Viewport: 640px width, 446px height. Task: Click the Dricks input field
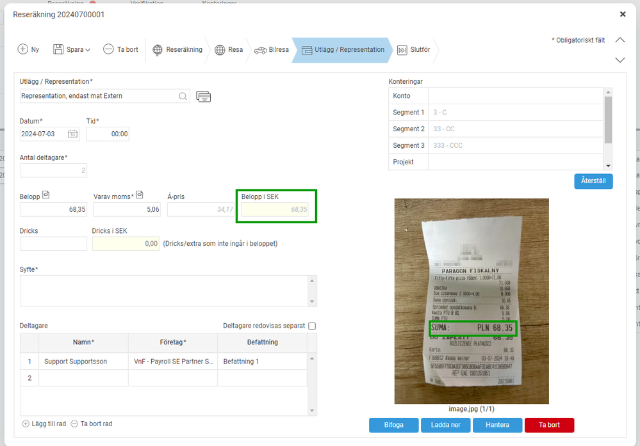53,243
